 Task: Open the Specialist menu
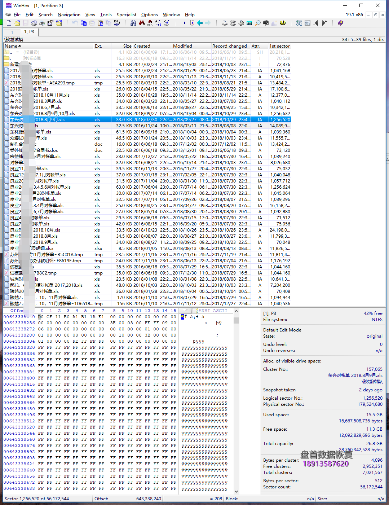point(127,15)
